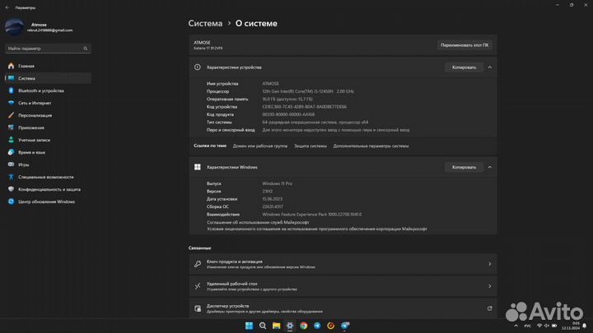593x333 pixels.
Task: Click the Система breadcrumb link
Action: 205,23
